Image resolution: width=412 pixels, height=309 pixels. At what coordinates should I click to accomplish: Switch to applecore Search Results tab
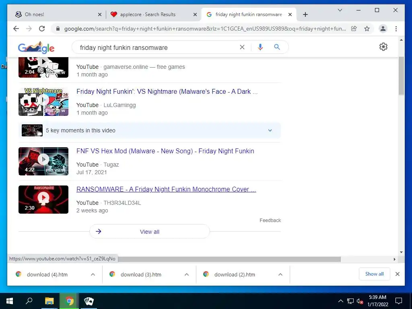tap(153, 14)
